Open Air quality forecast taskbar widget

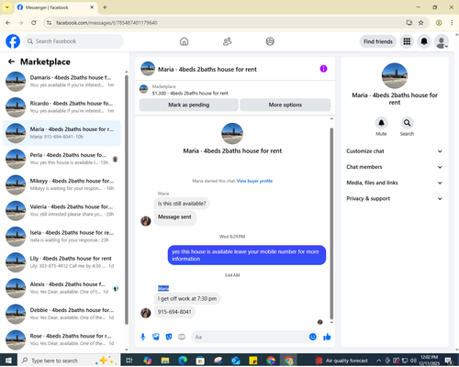(x=341, y=361)
